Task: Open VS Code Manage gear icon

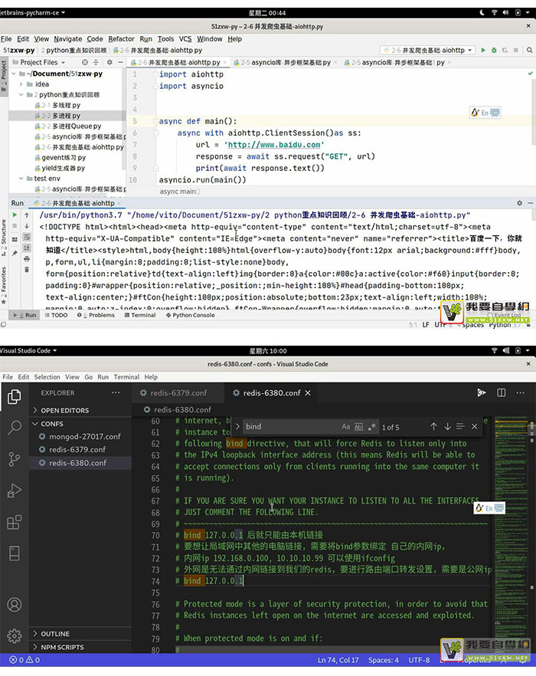Action: pos(15,635)
